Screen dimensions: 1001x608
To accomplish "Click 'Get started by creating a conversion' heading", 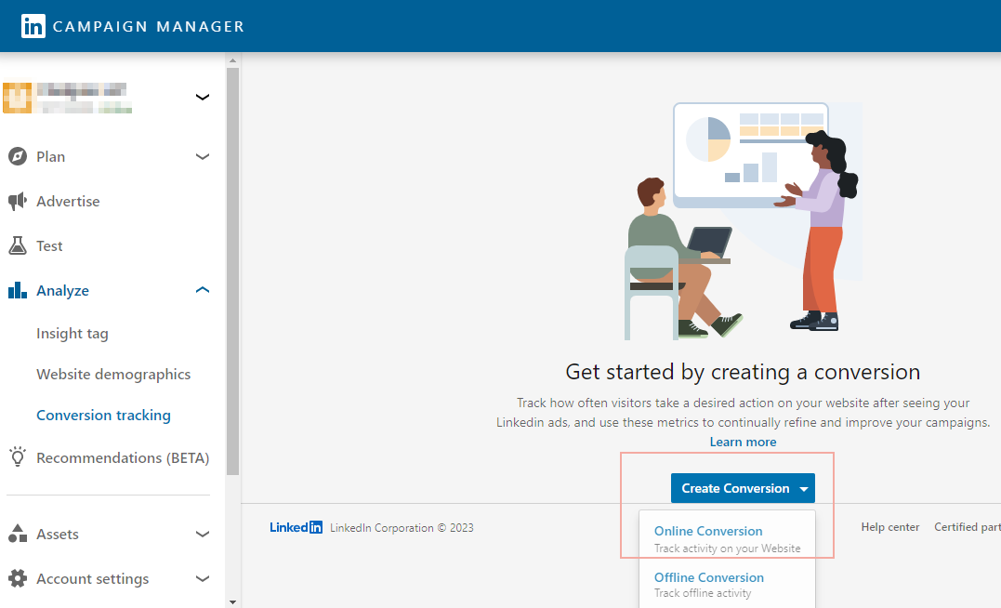I will coord(743,372).
